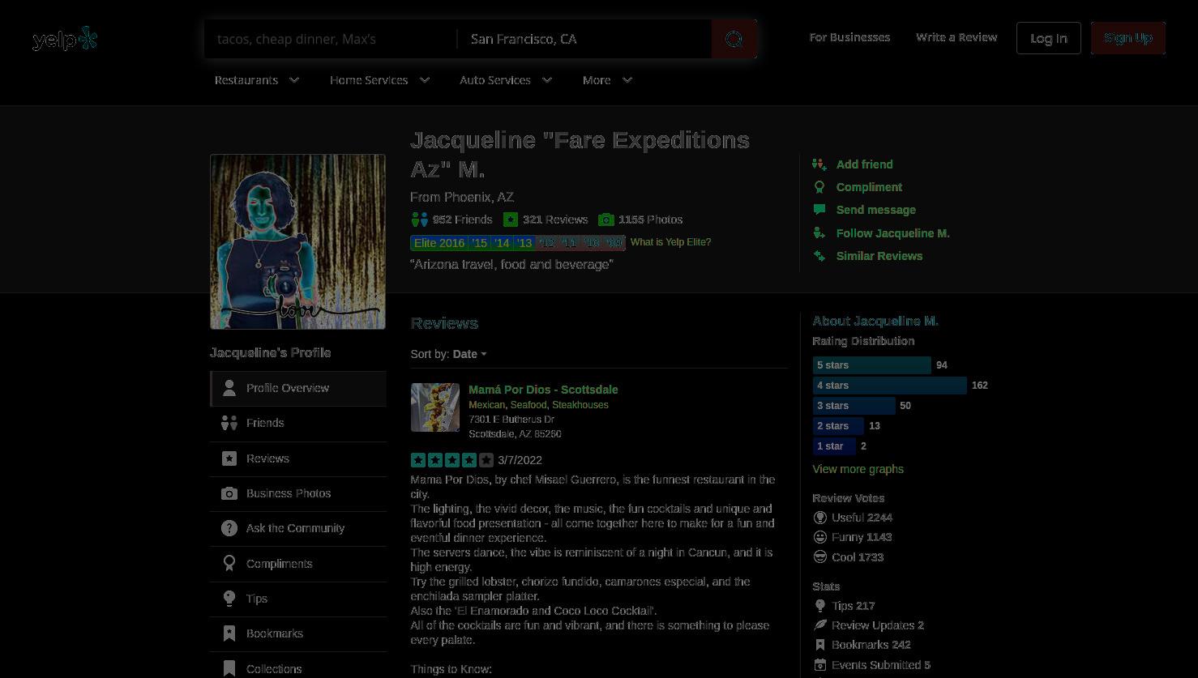Expand the Auto Services menu
Image resolution: width=1198 pixels, height=678 pixels.
pos(506,80)
